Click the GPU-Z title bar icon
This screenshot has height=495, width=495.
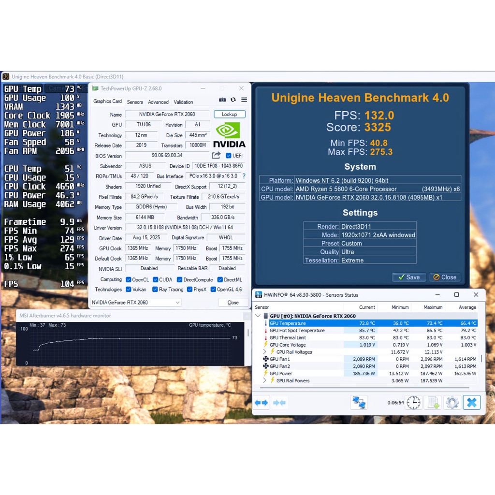(95, 88)
